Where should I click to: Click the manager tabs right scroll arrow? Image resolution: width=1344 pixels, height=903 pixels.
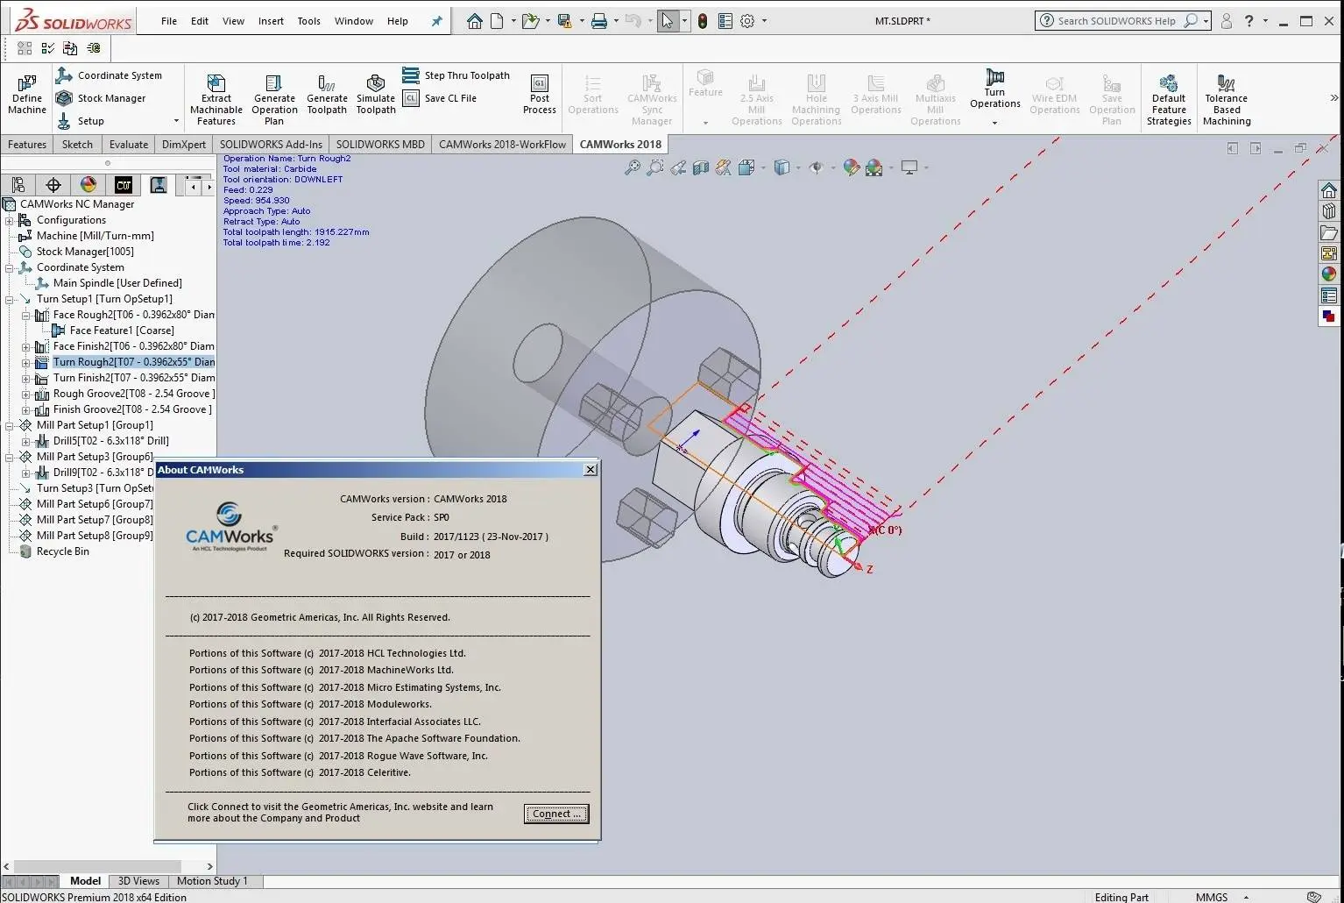[x=209, y=186]
